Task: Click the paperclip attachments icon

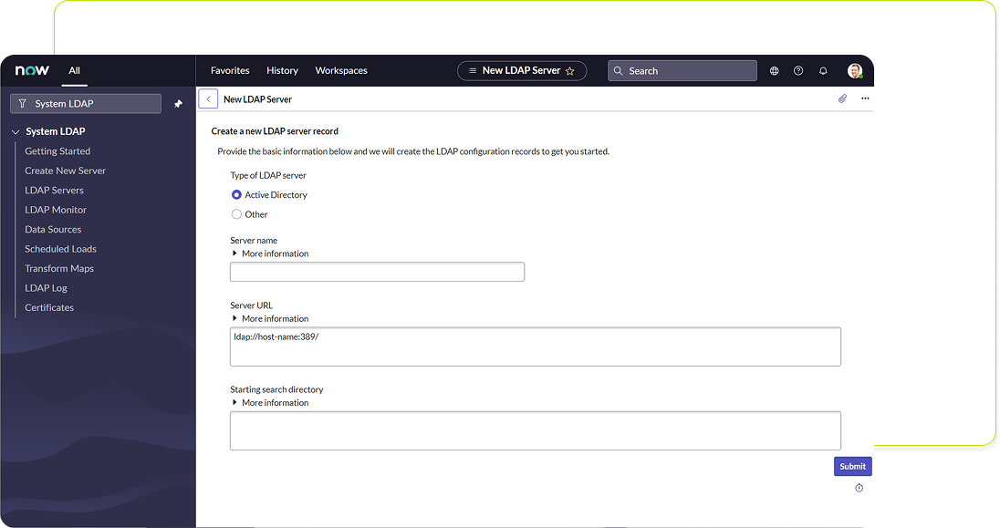Action: point(842,98)
